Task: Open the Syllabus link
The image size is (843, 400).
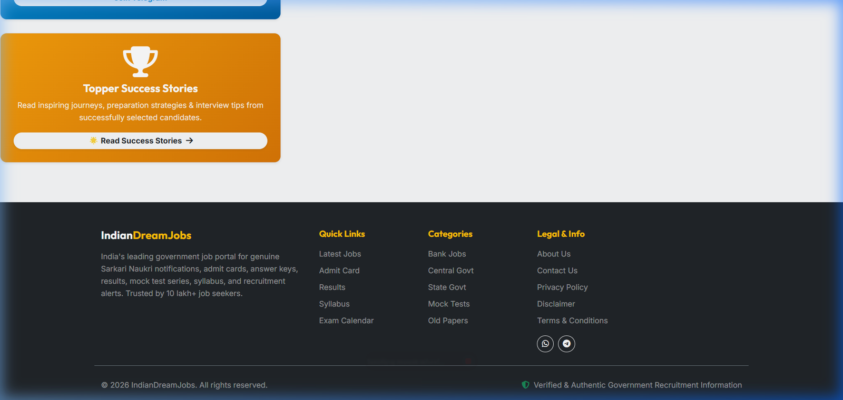Action: pyautogui.click(x=334, y=304)
